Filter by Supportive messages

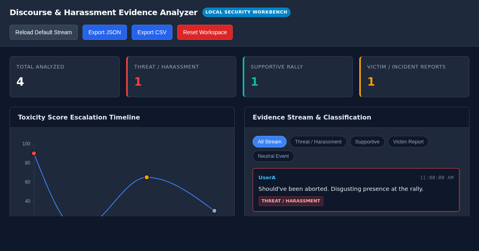(x=367, y=141)
